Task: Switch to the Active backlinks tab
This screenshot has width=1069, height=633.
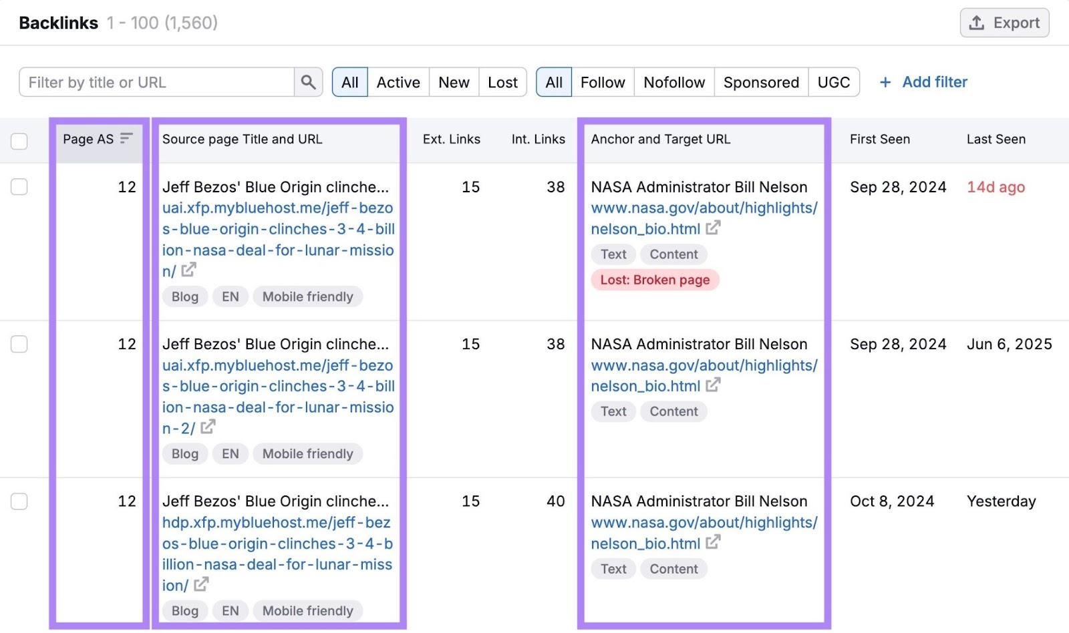Action: point(398,82)
